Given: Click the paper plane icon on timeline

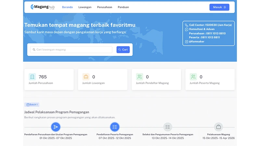Looking at the screenshot, I should pos(56,127).
